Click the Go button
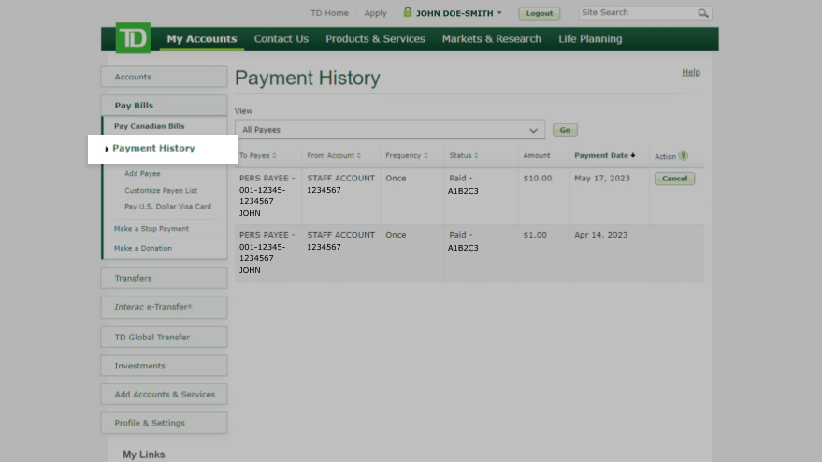This screenshot has width=822, height=462. [565, 130]
